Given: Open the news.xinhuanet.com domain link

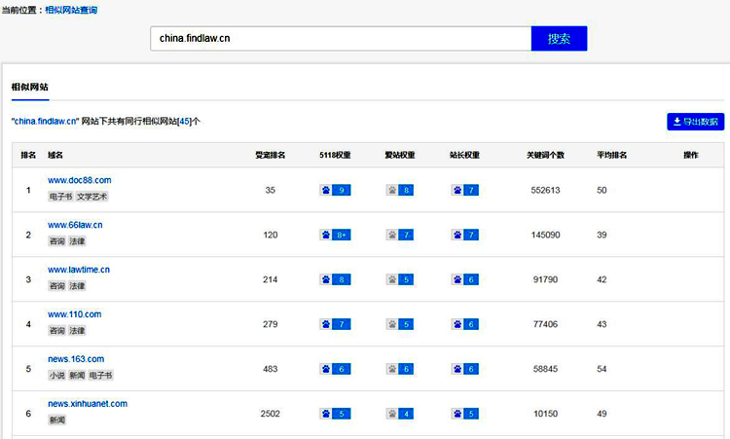Looking at the screenshot, I should [87, 404].
